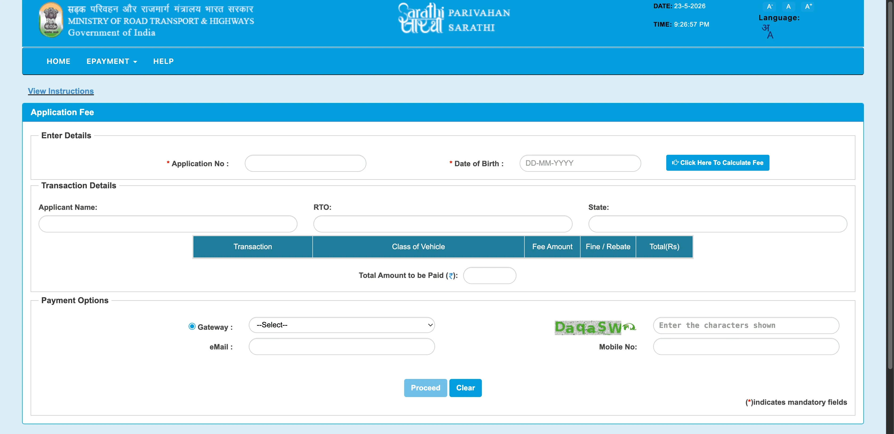This screenshot has height=434, width=894.
Task: Open the HELP menu item
Action: point(163,61)
